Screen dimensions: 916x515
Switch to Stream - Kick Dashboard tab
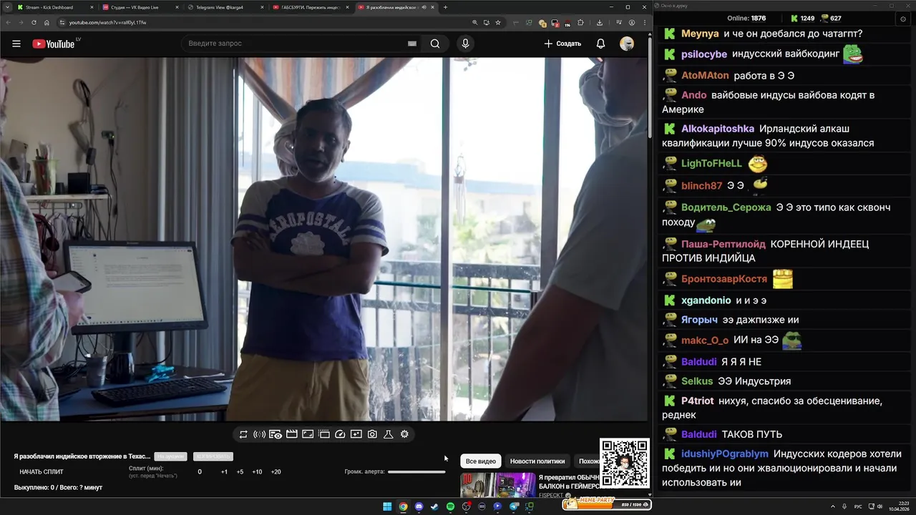pos(54,7)
